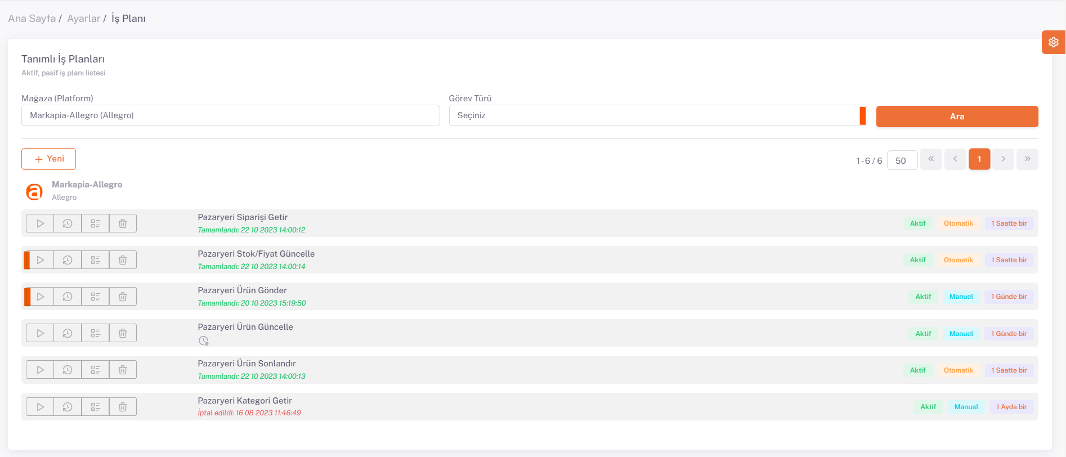Run the Pazaryeri Stok/Fiyat Güncelle job
This screenshot has width=1066, height=457.
(40, 260)
